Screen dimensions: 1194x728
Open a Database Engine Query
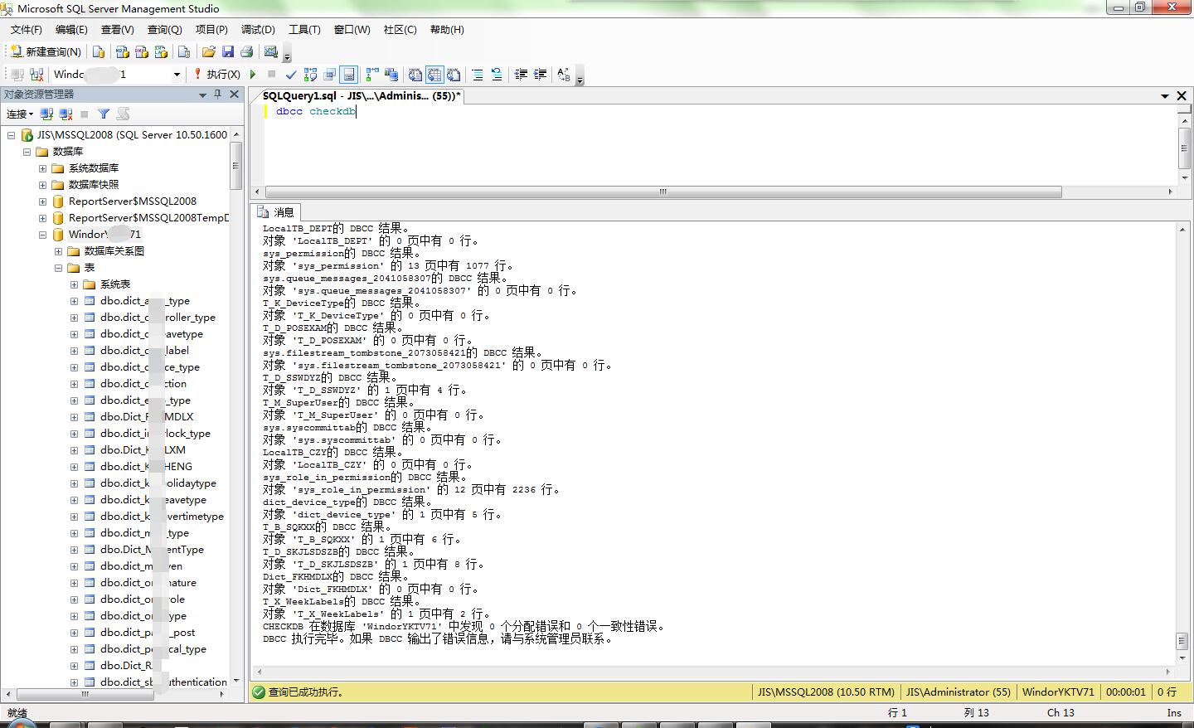point(99,51)
